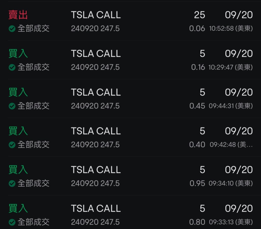
Task: Select the red 賣出 sell label
Action: (18, 15)
